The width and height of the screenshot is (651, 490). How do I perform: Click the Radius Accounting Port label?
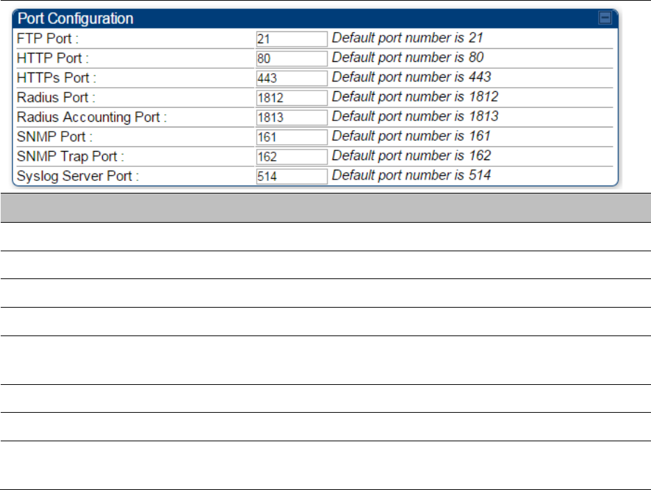[x=92, y=117]
